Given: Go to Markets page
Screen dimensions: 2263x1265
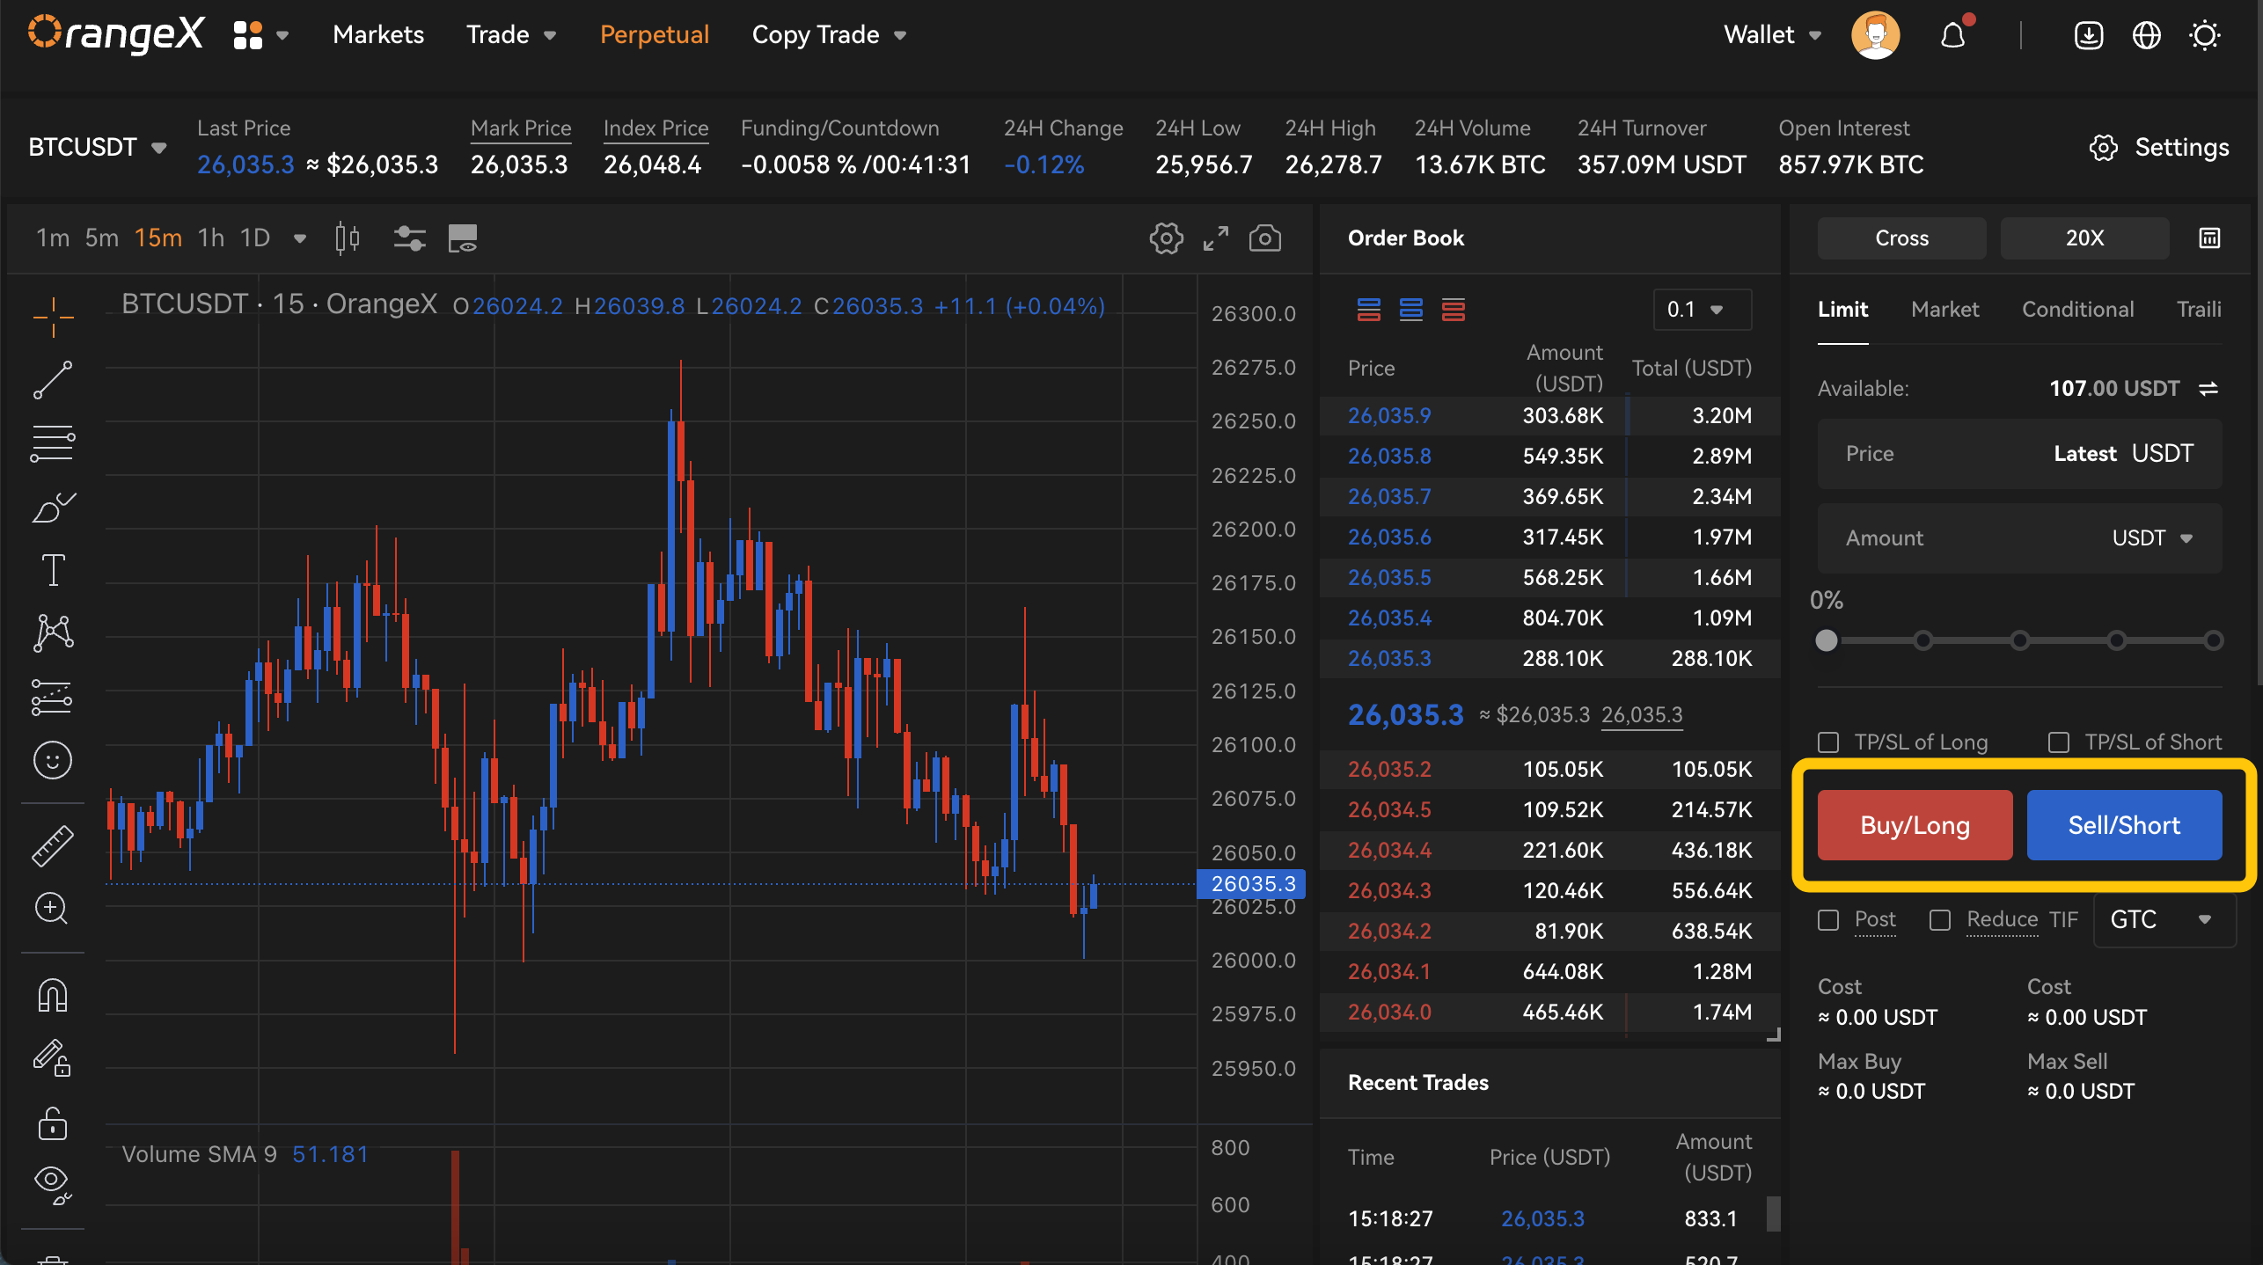Looking at the screenshot, I should pyautogui.click(x=378, y=35).
